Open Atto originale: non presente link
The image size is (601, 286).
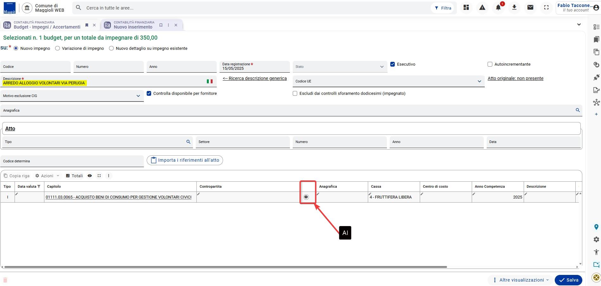pyautogui.click(x=515, y=78)
